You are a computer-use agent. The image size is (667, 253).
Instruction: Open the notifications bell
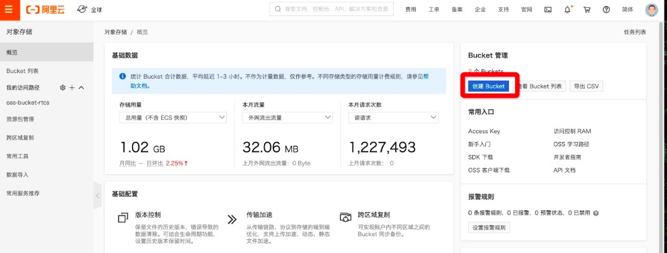(567, 10)
